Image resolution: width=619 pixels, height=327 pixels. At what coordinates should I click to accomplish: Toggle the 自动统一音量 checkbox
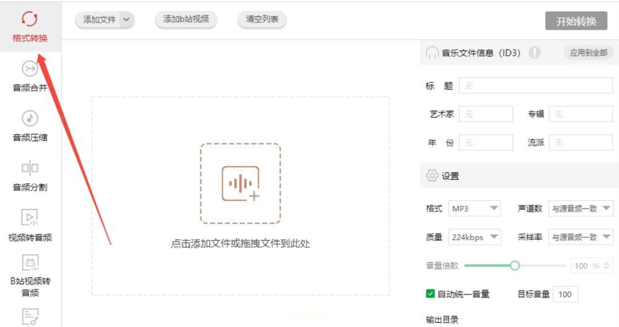pos(430,294)
